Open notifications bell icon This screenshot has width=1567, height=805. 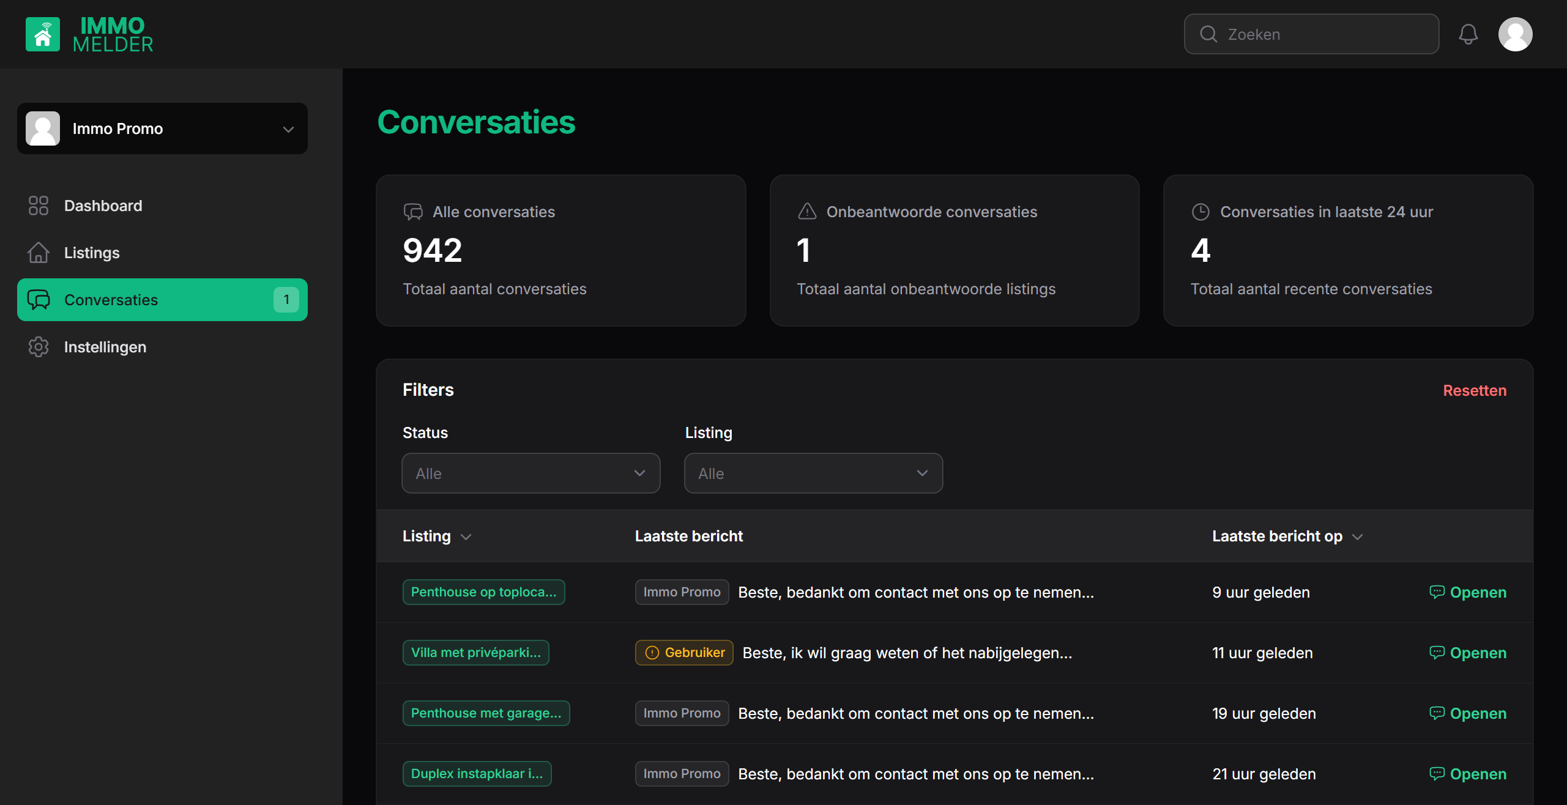pyautogui.click(x=1468, y=34)
